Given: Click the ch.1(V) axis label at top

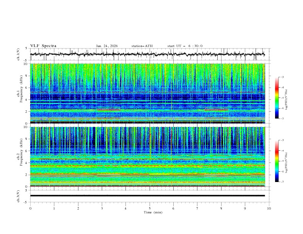Looking at the screenshot, I should [x=18, y=54].
